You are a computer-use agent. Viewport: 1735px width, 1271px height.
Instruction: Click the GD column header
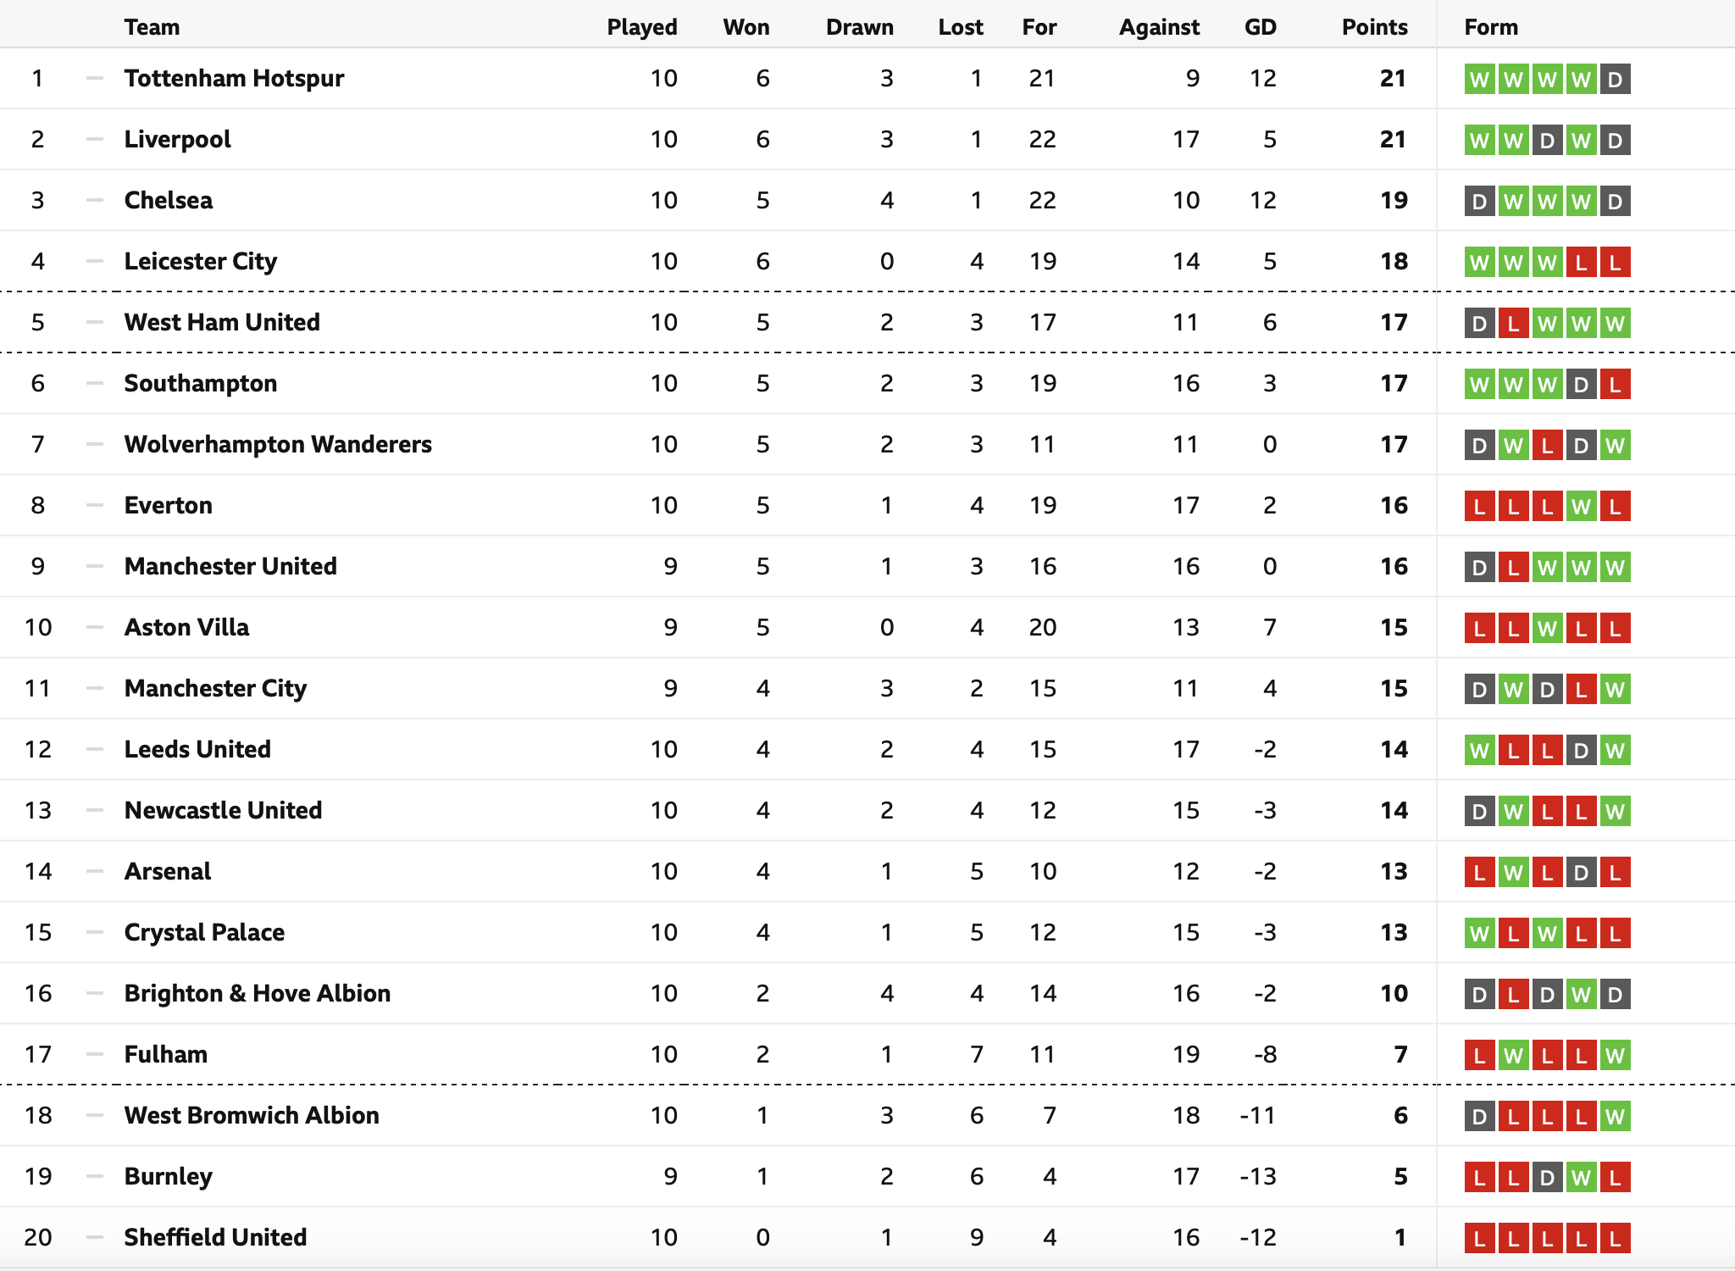pos(1260,27)
